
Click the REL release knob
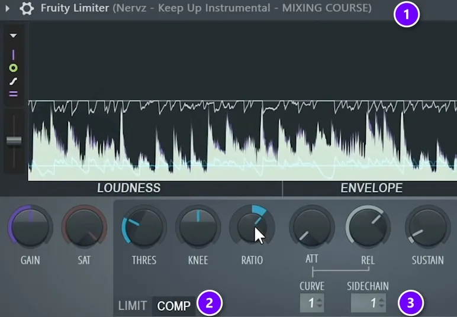[x=368, y=227]
